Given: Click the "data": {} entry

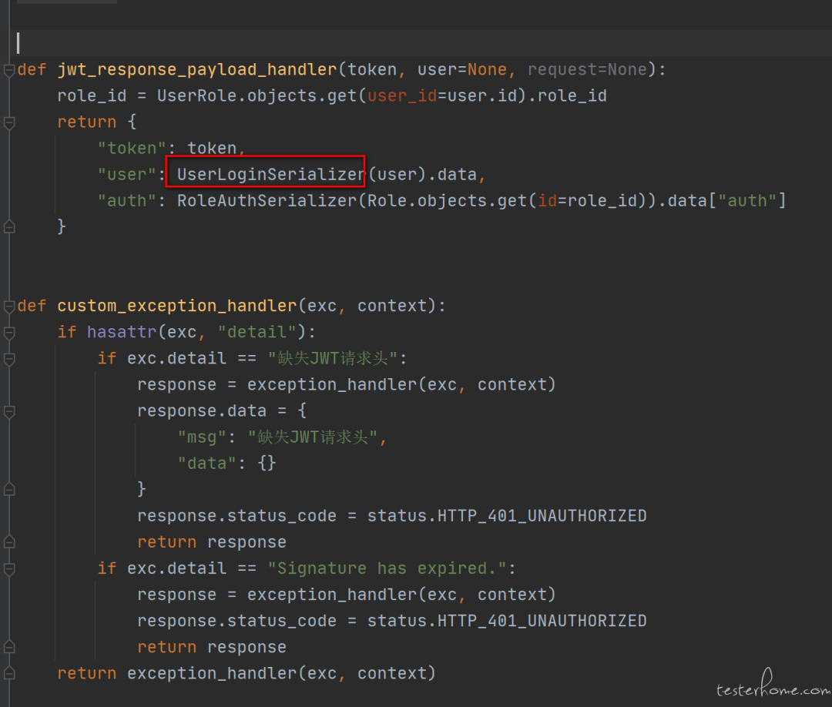Looking at the screenshot, I should (x=226, y=464).
